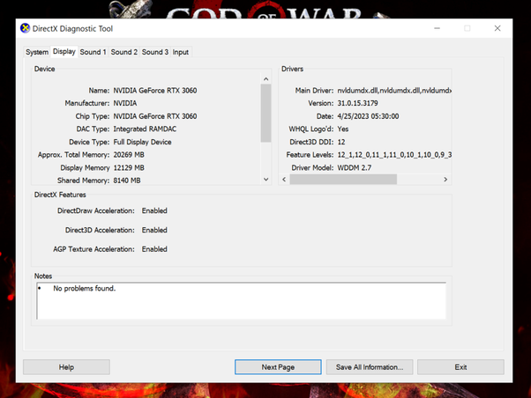
Task: Click the 'No problems found.' note
Action: click(x=85, y=289)
